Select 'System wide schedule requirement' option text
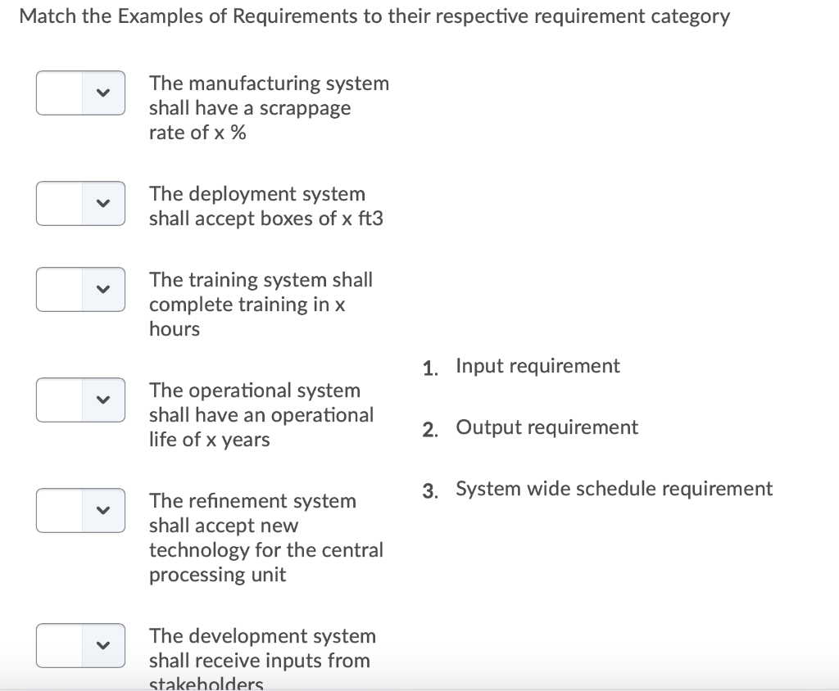 615,488
